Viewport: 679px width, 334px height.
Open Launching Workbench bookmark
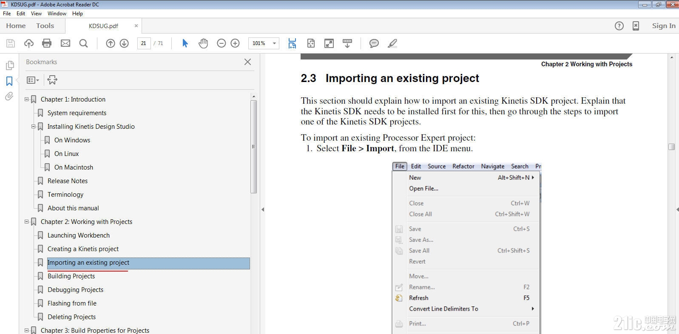pos(79,235)
